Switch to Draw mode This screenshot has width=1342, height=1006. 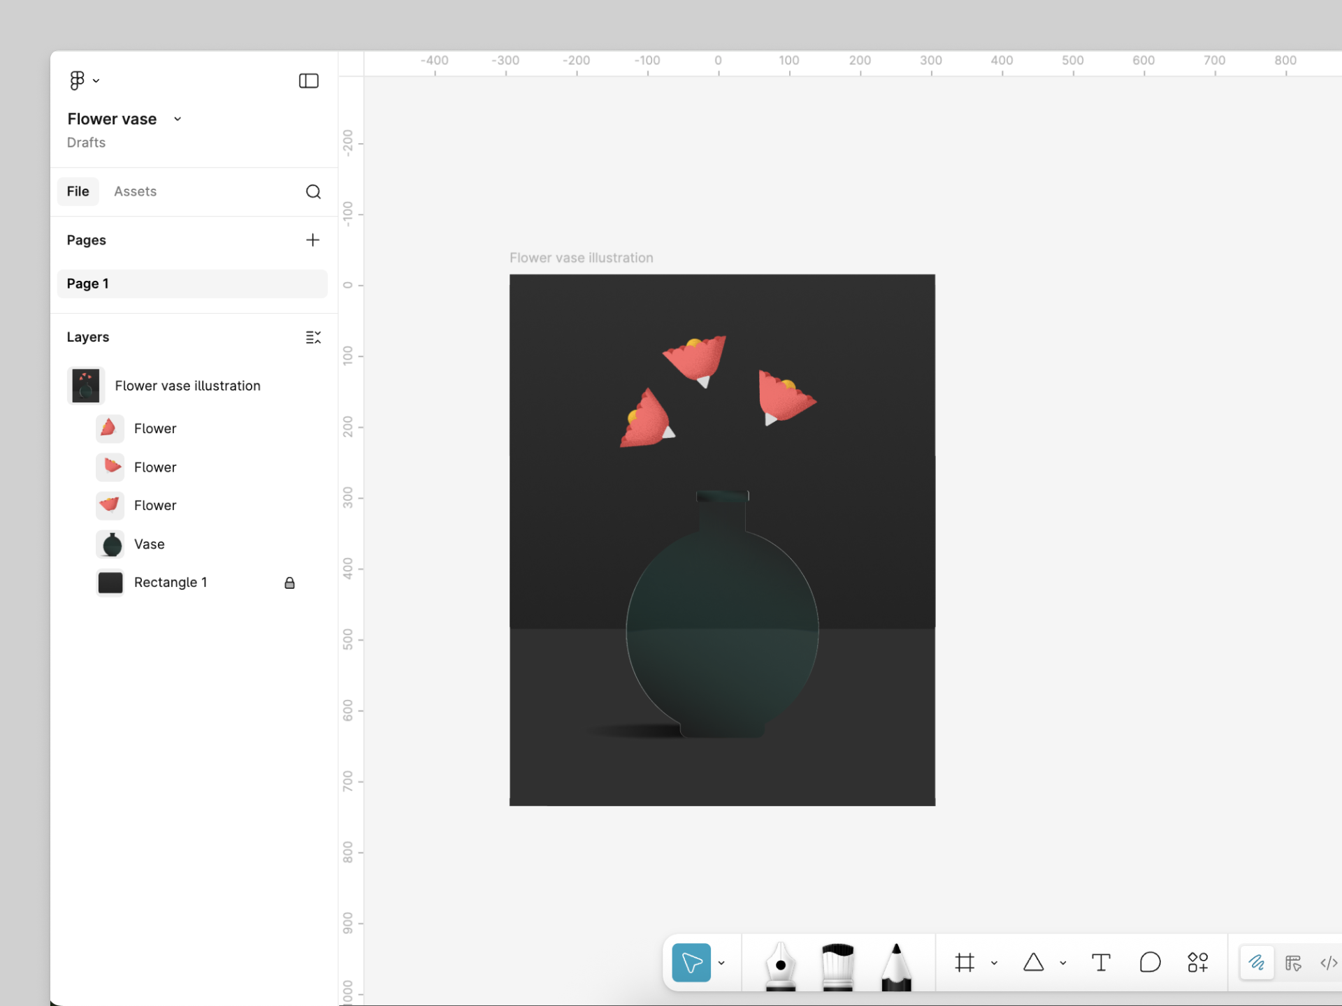click(1256, 963)
